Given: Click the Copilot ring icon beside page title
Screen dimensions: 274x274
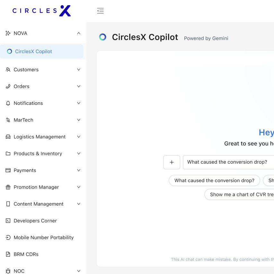Looking at the screenshot, I should click(103, 37).
